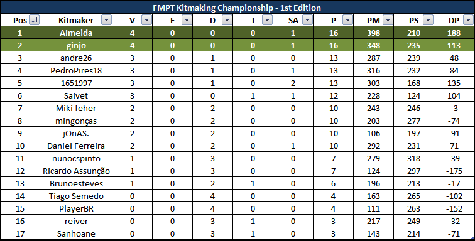The width and height of the screenshot is (475, 241).
Task: Open the PS column filter dropdown
Action: 428,20
